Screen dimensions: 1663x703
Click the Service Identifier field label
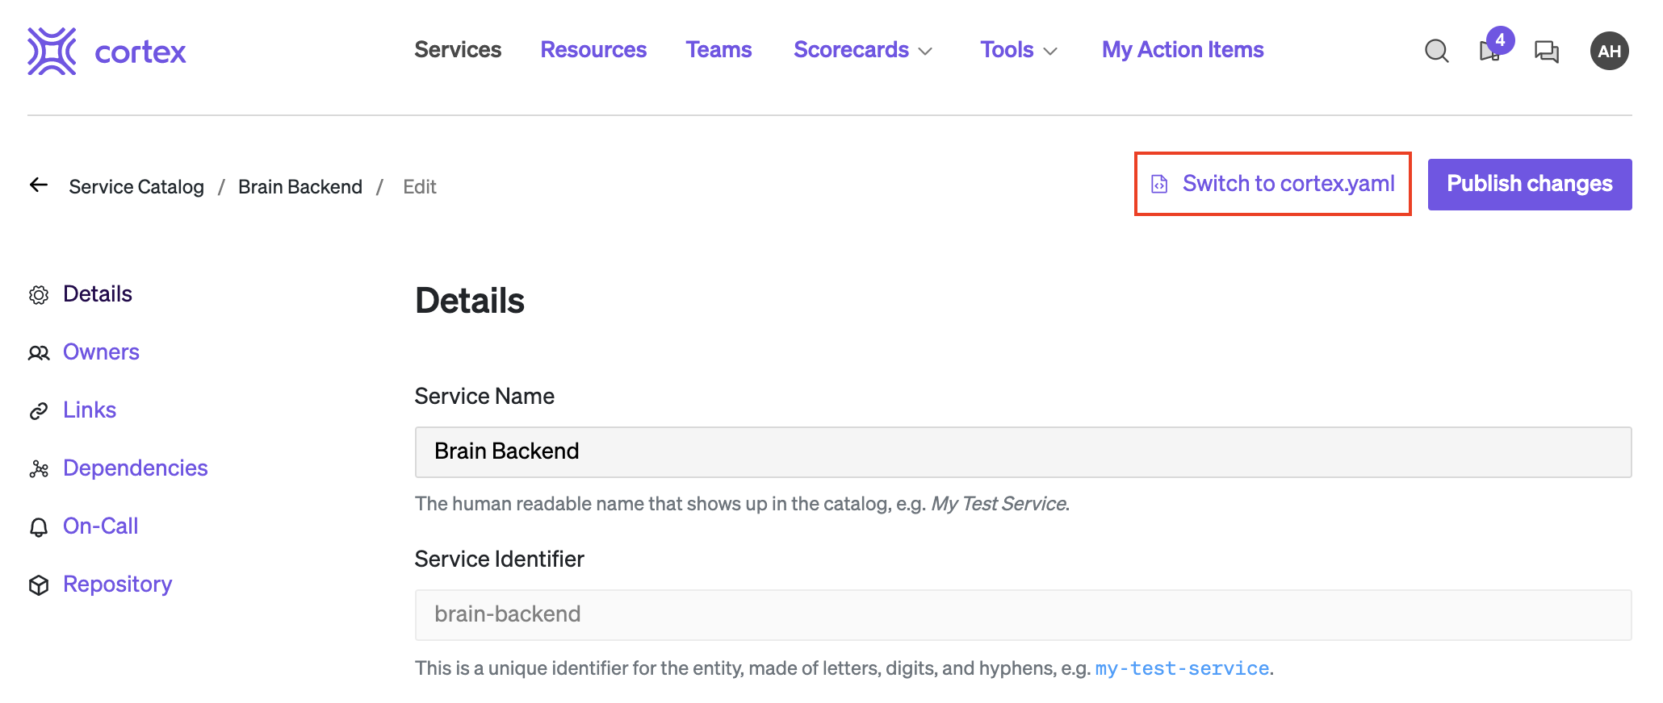[499, 559]
